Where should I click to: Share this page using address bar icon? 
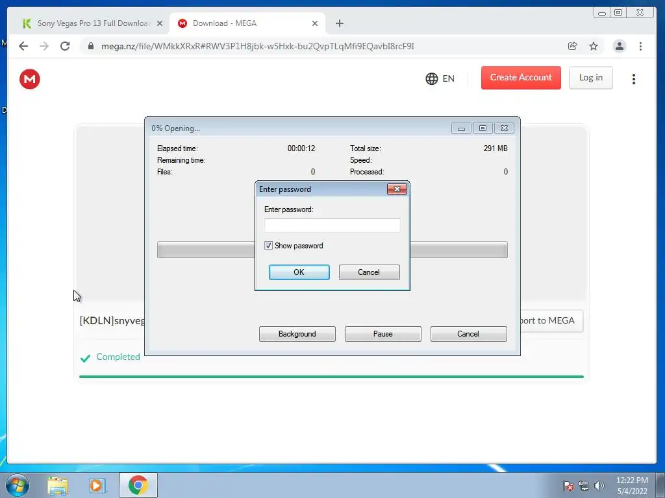(573, 46)
